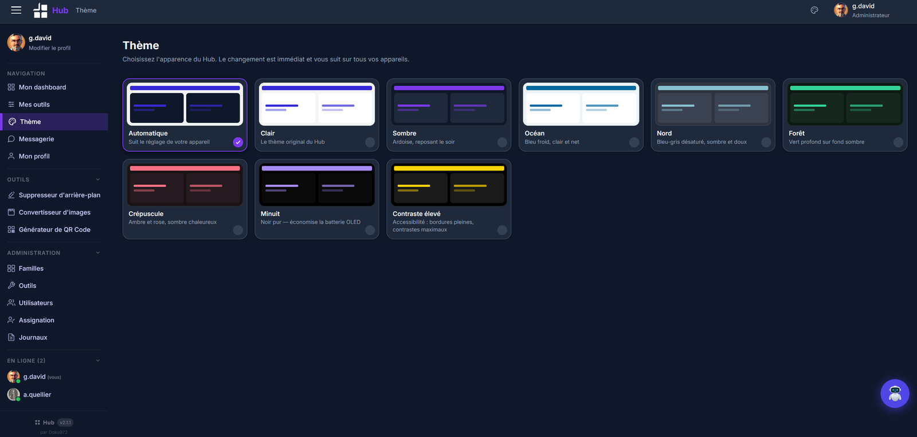Click the Thème palette icon in sidebar

[x=13, y=122]
